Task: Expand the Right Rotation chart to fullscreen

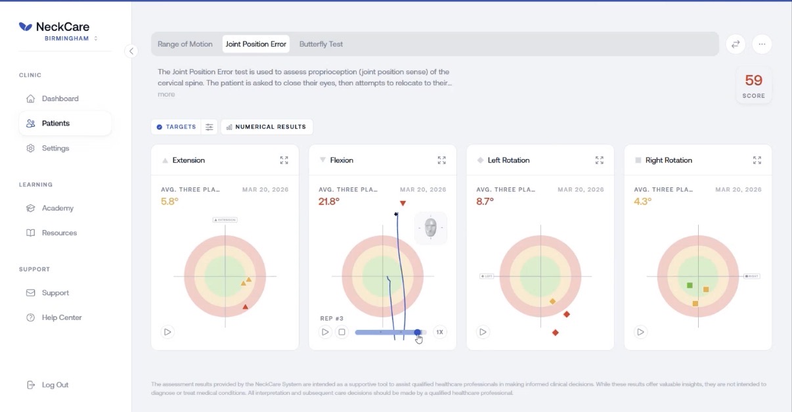Action: click(757, 160)
